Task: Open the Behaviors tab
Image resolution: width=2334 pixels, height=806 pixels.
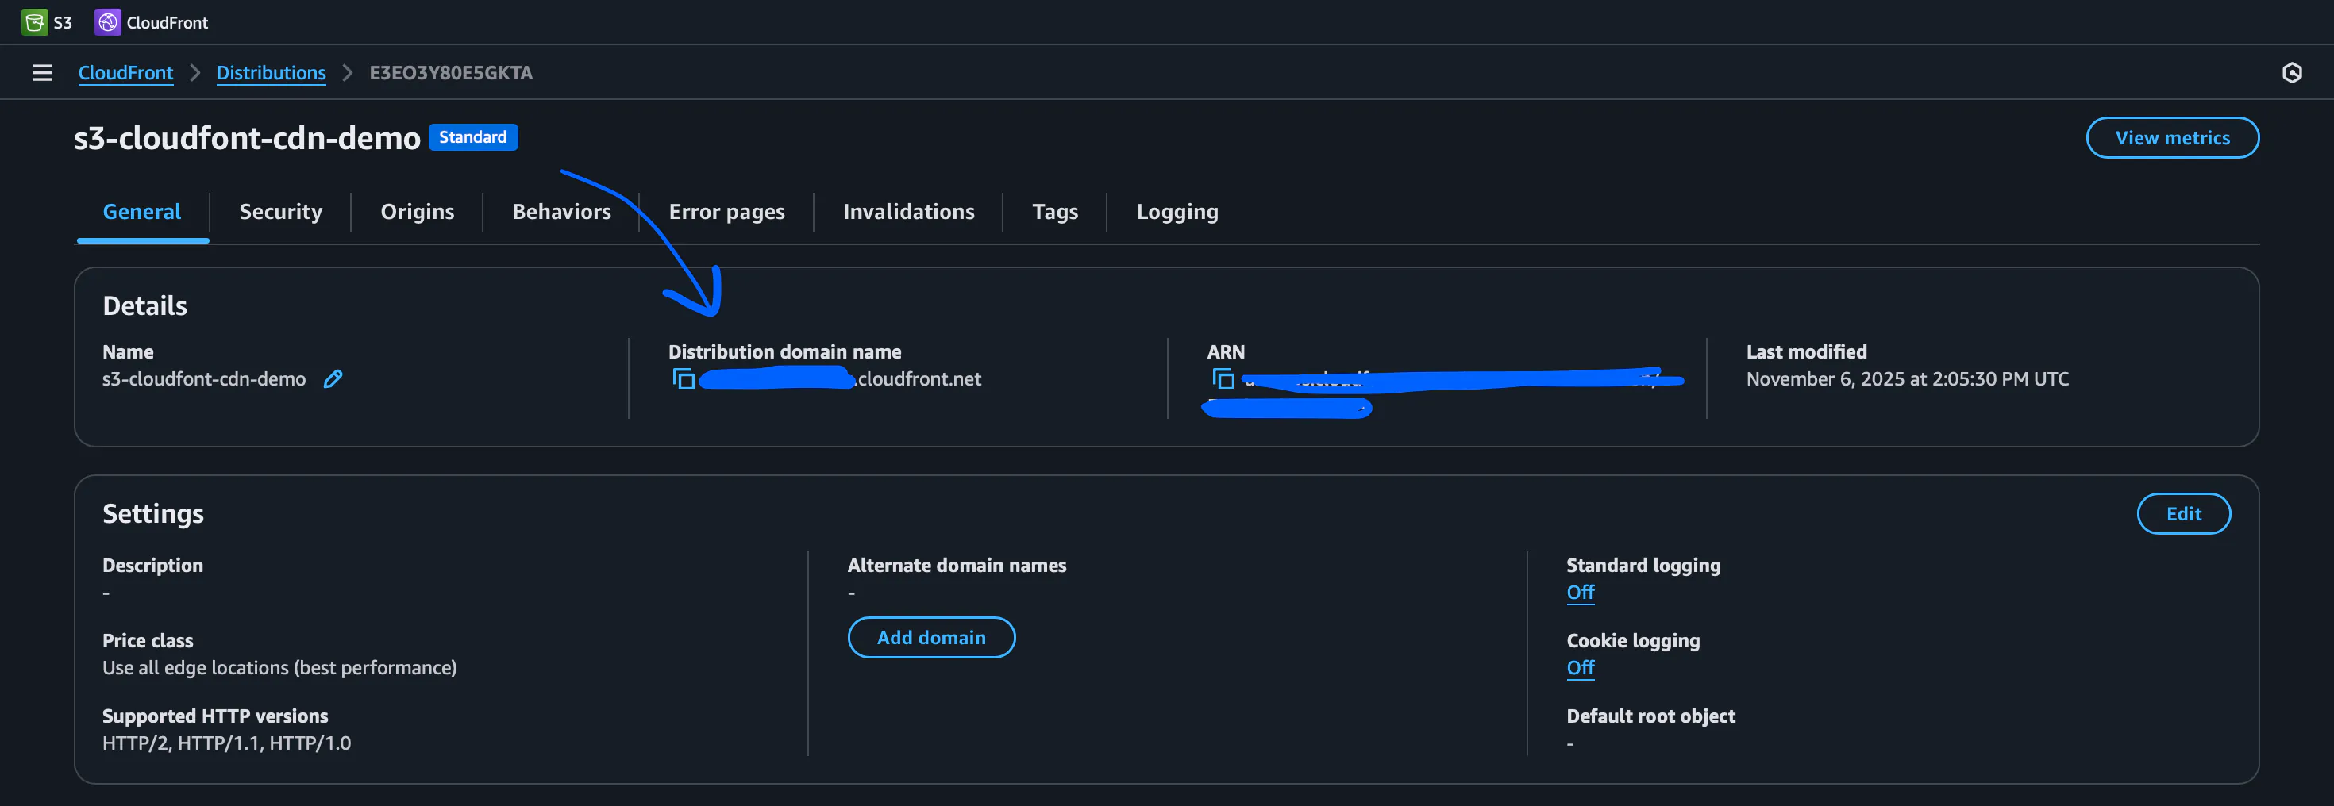Action: (560, 211)
